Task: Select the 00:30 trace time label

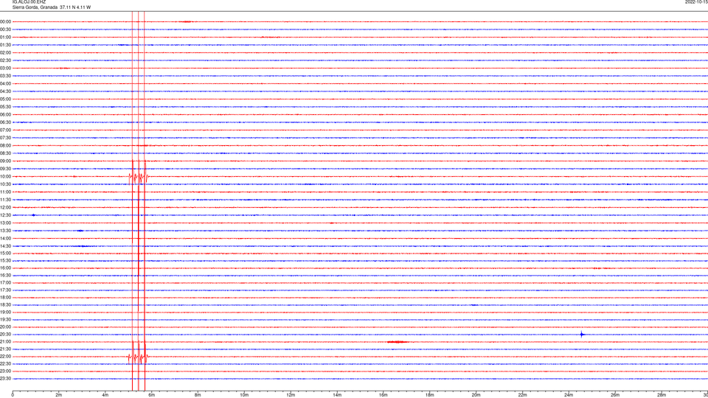Action: 5,29
